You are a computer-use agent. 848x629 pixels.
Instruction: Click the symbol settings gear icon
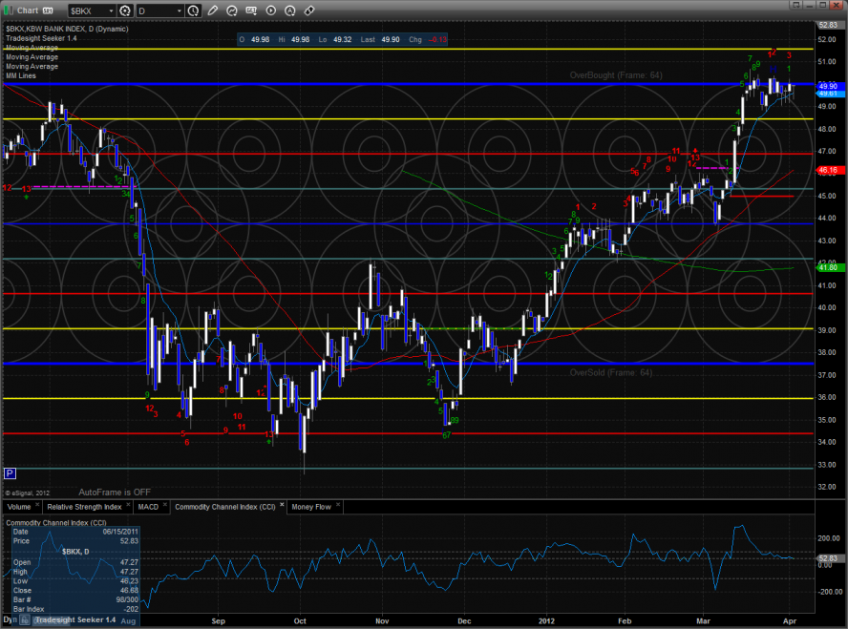pos(125,10)
